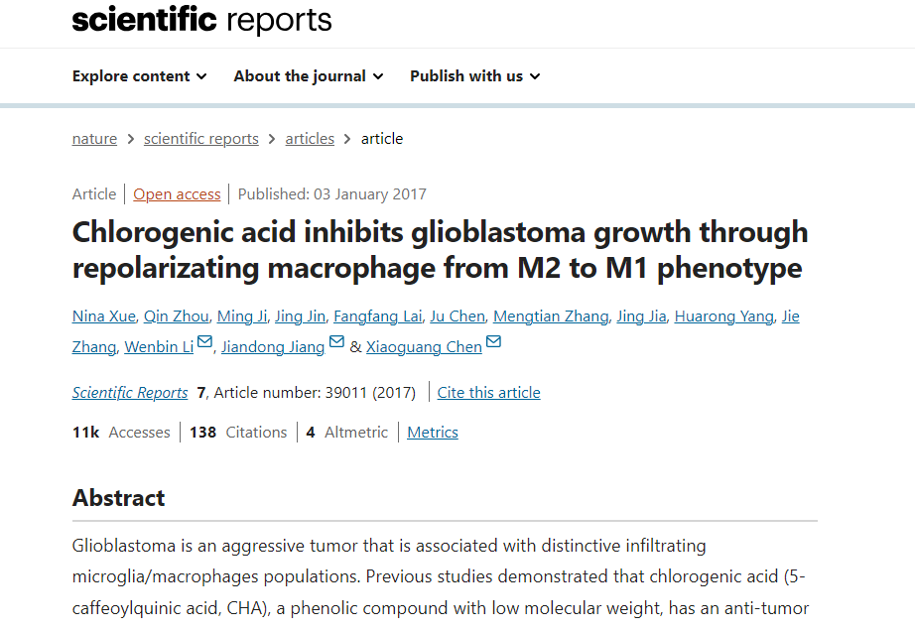Click the Cite this article link
This screenshot has height=631, width=915.
[488, 393]
